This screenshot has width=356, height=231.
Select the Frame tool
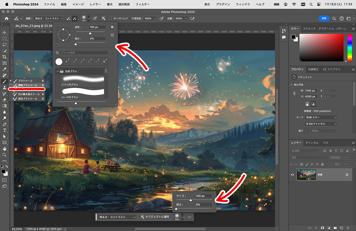pyautogui.click(x=4, y=63)
